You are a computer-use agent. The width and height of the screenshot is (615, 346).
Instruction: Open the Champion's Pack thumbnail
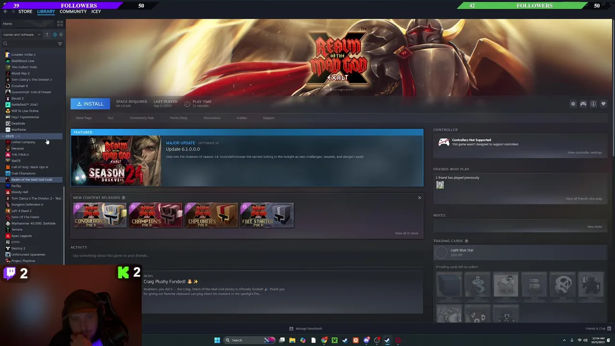pos(156,215)
